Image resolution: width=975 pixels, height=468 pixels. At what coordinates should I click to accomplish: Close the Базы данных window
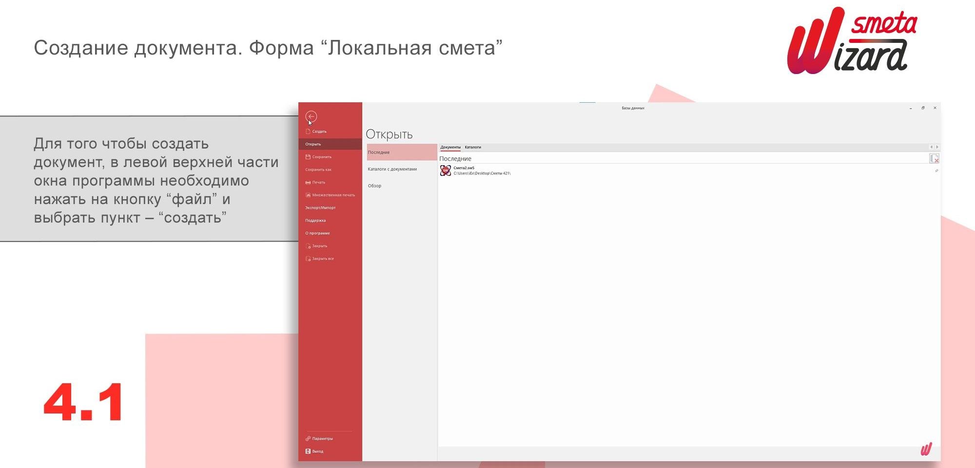coord(935,108)
